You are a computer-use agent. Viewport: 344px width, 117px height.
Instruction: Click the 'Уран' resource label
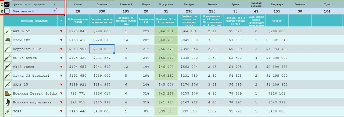coord(327,5)
